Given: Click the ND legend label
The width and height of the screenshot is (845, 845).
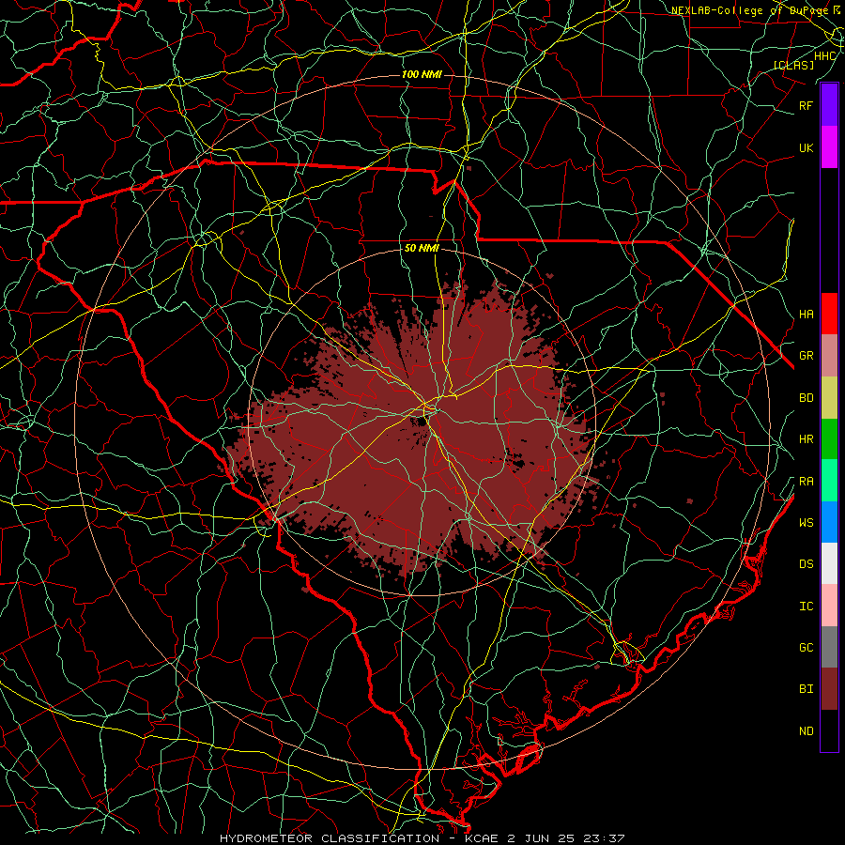Looking at the screenshot, I should [x=806, y=731].
